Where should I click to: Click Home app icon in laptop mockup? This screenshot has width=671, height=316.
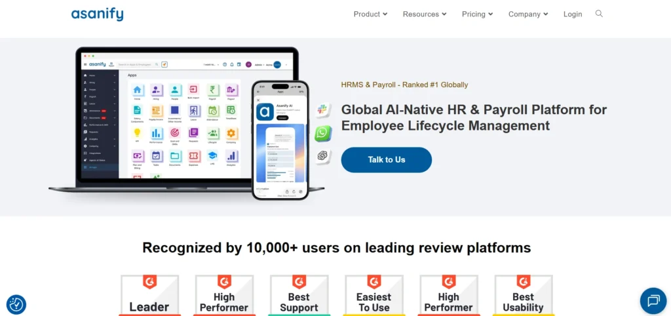pos(138,90)
